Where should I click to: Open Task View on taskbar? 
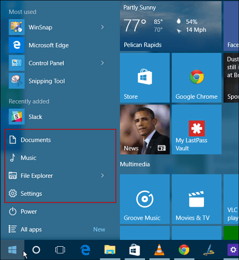60,250
